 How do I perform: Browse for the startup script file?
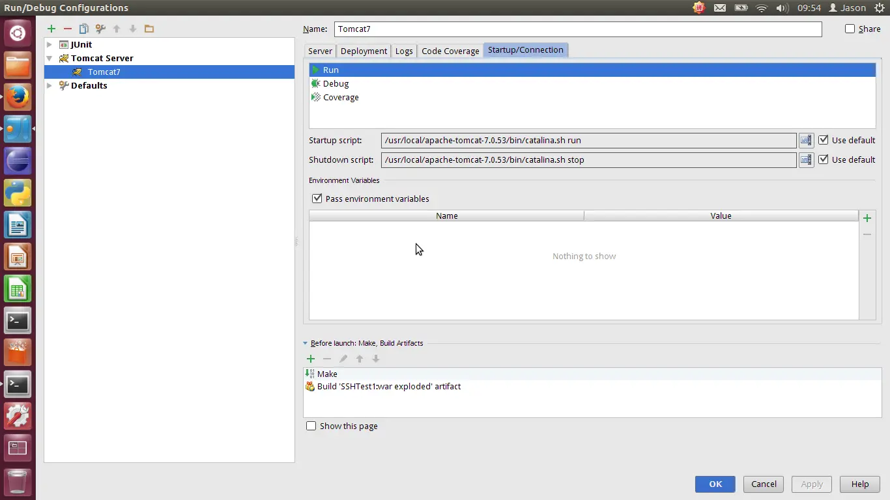point(806,140)
